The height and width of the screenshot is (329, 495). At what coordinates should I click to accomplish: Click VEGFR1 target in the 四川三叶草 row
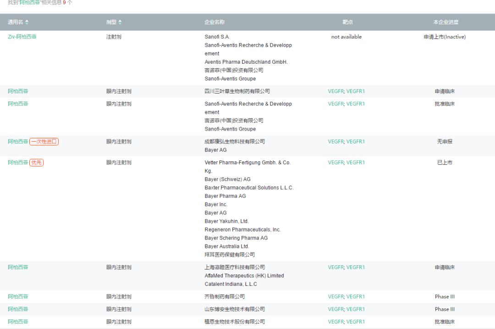(x=356, y=91)
